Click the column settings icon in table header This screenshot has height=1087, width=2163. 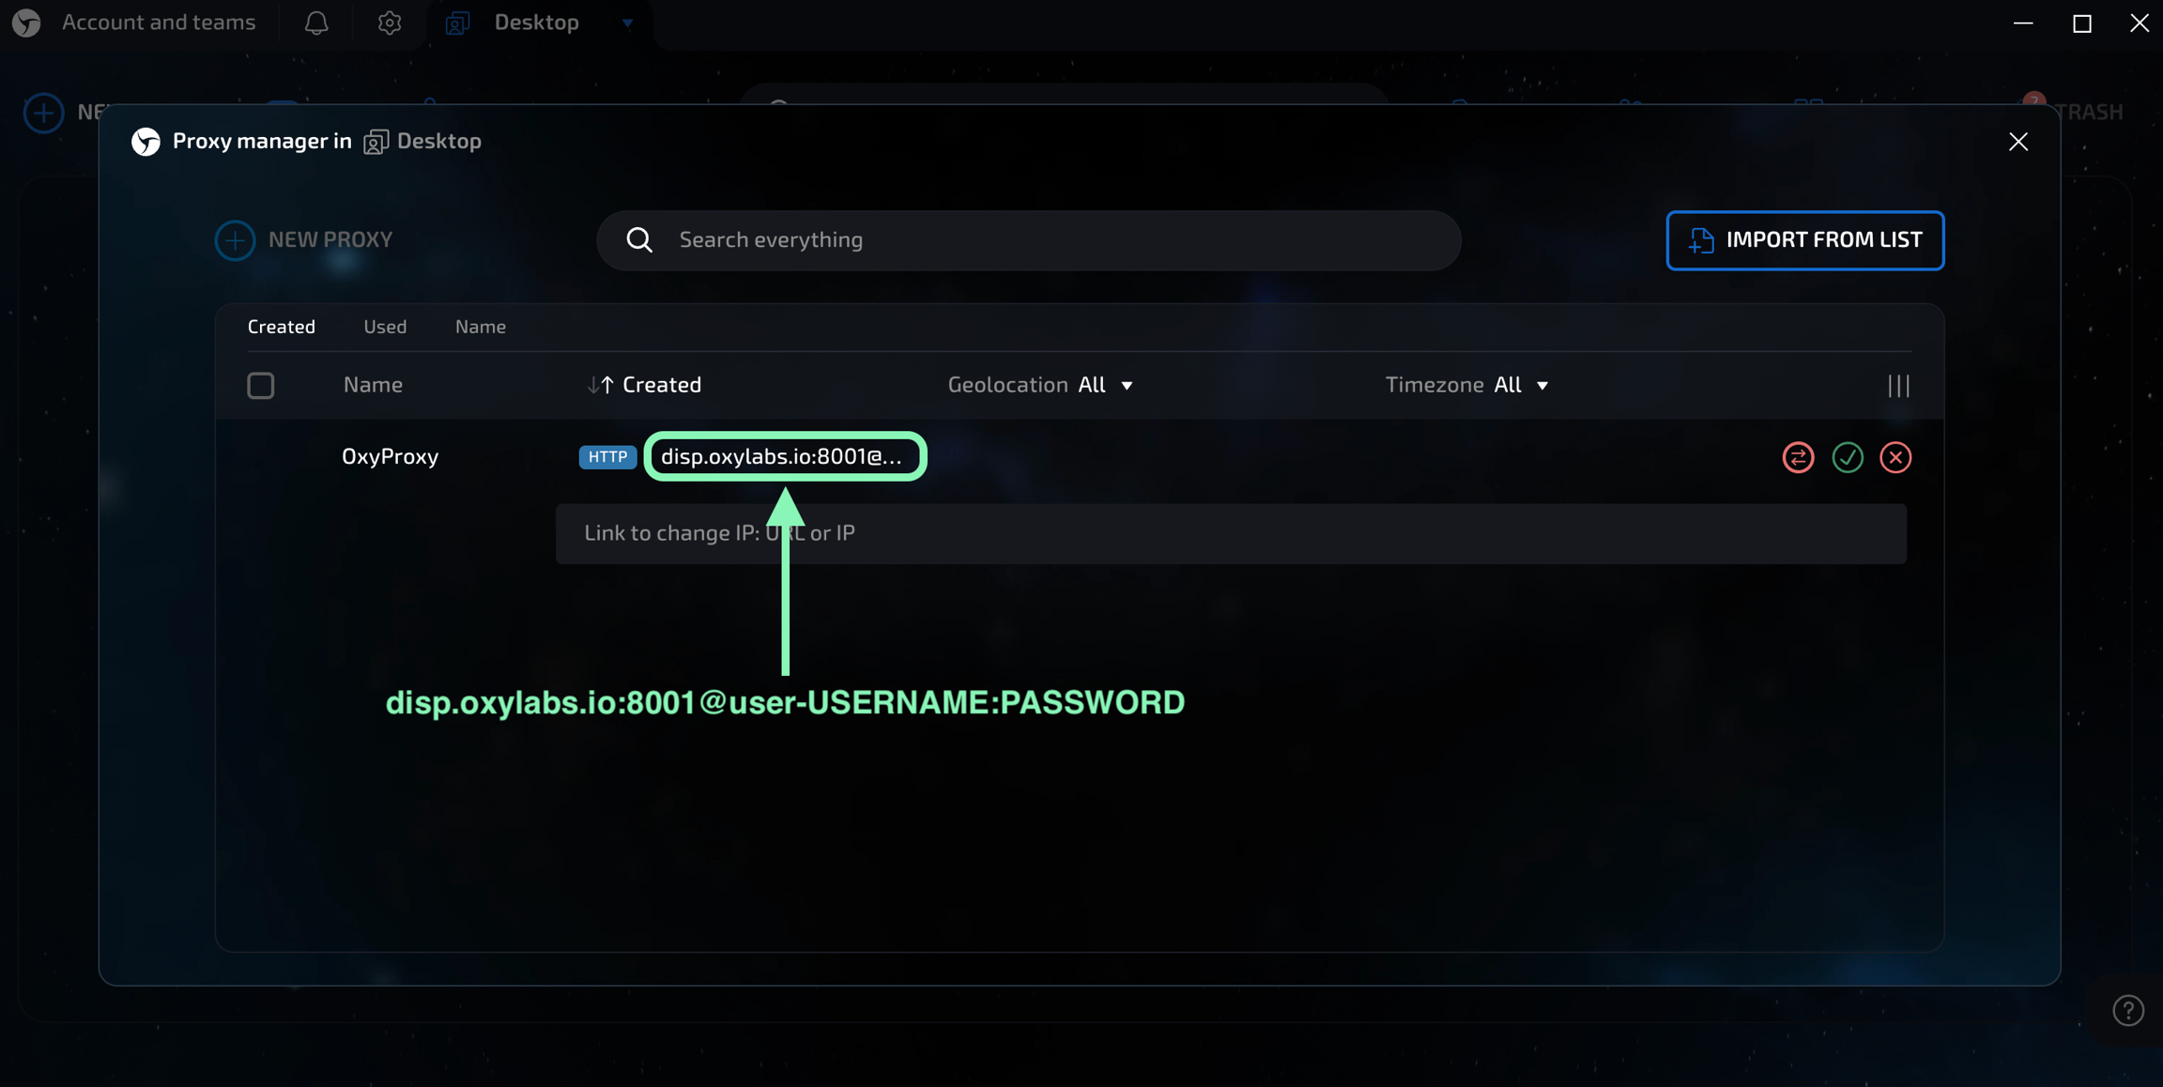click(1898, 385)
